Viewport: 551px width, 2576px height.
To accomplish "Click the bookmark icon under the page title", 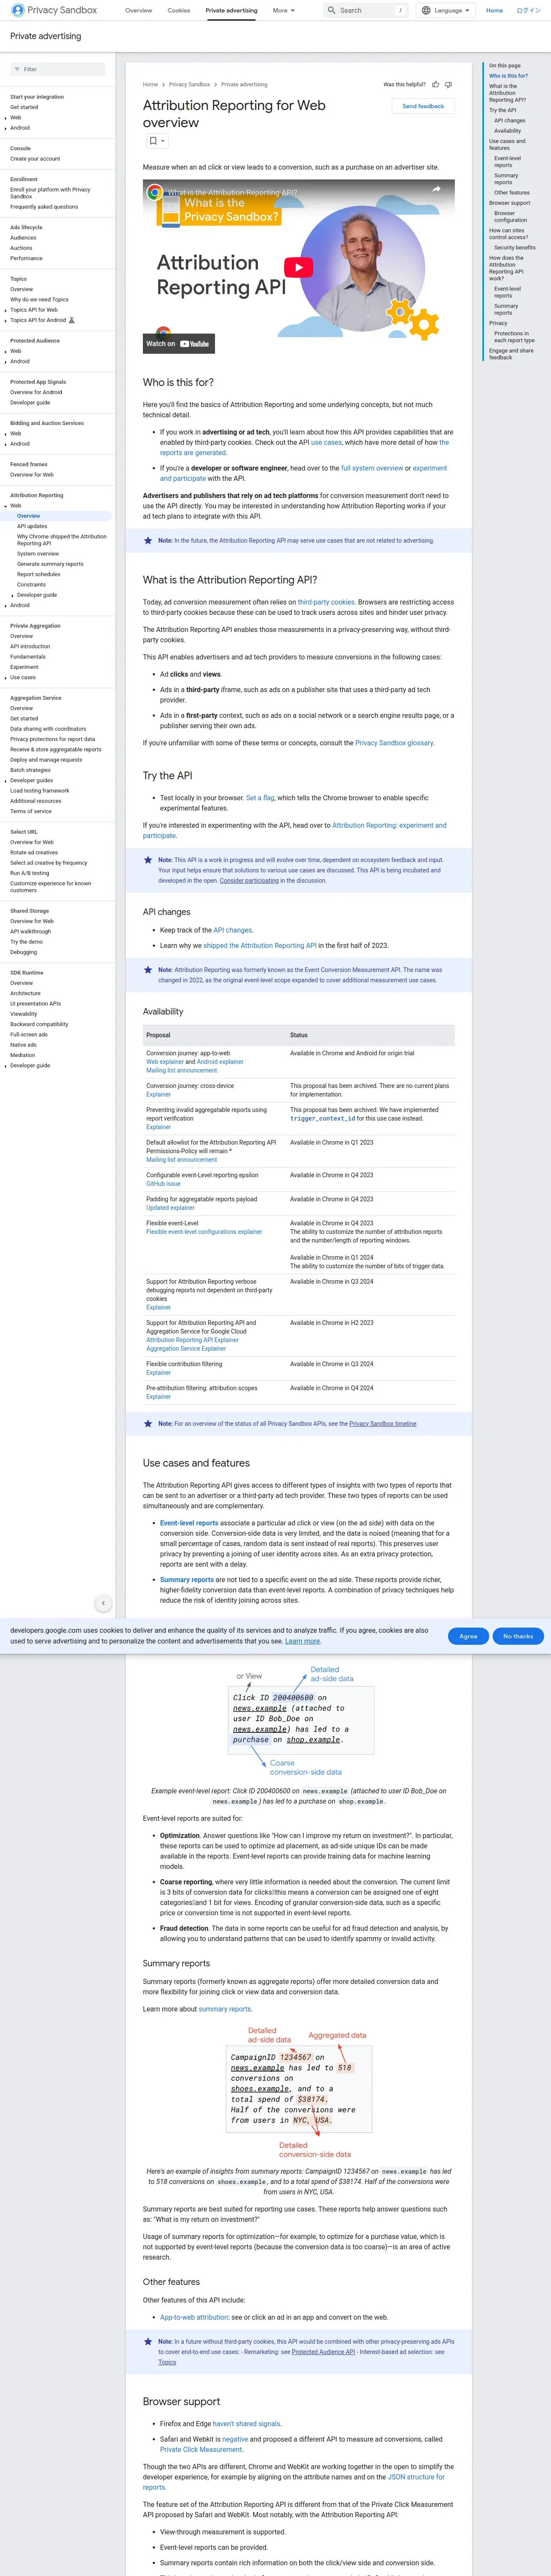I will click(x=153, y=141).
